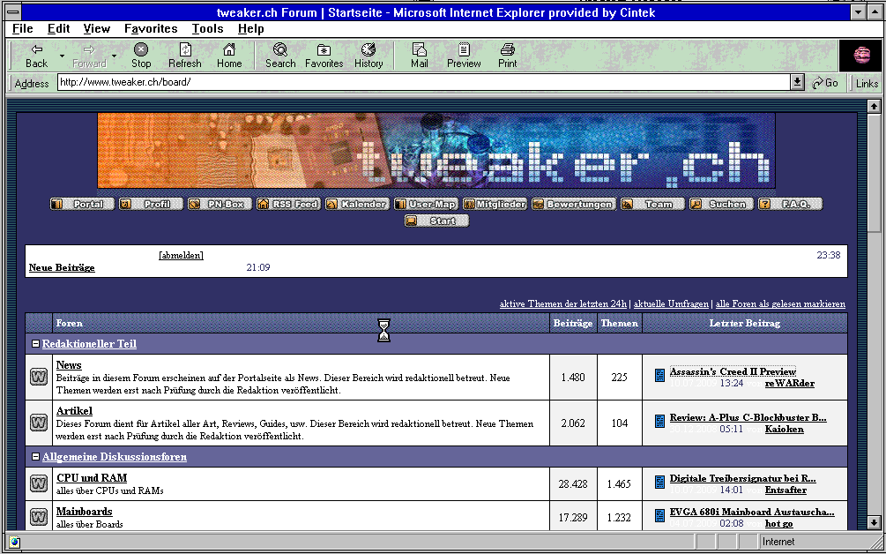Collapse the Allgemeine Diskussionsforen category
This screenshot has width=886, height=554.
35,457
